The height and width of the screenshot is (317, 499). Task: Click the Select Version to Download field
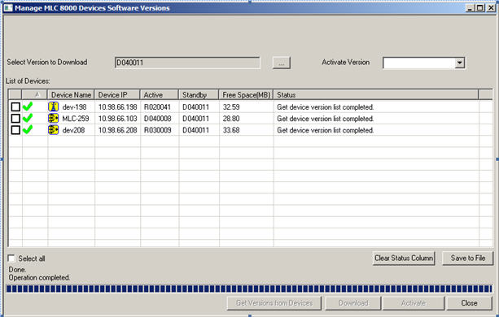point(187,63)
